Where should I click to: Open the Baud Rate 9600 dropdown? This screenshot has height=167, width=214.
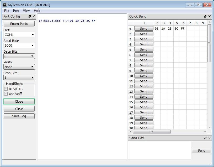(19, 46)
